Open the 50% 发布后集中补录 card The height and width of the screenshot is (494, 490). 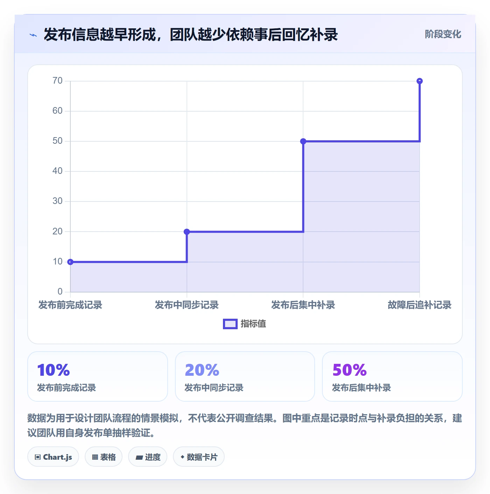click(x=392, y=376)
